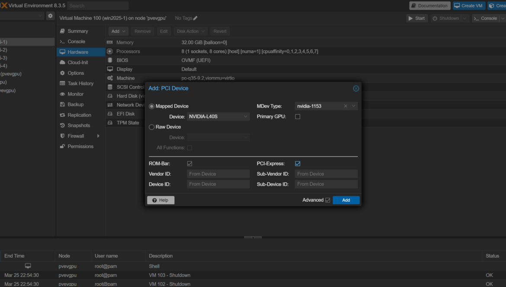Click the Proxmox logo icon
The width and height of the screenshot is (506, 287).
pos(4,6)
